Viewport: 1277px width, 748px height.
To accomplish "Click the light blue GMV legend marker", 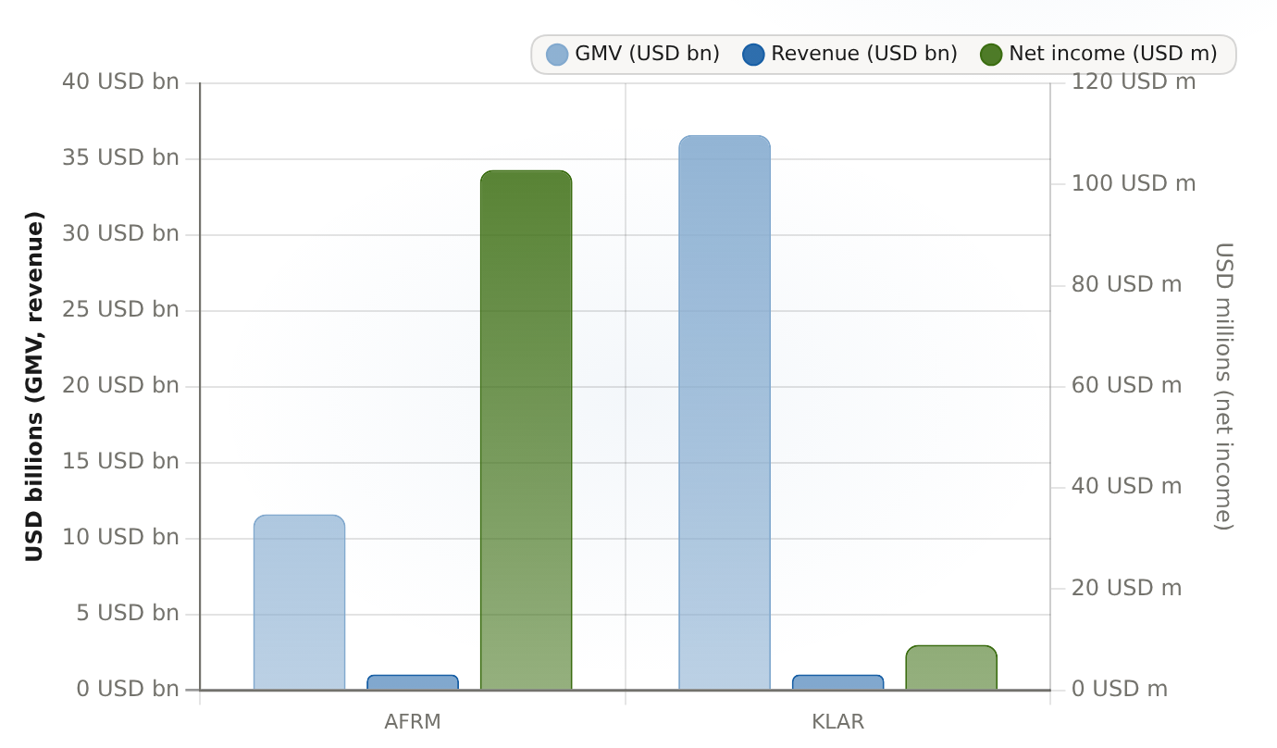I will tap(557, 55).
